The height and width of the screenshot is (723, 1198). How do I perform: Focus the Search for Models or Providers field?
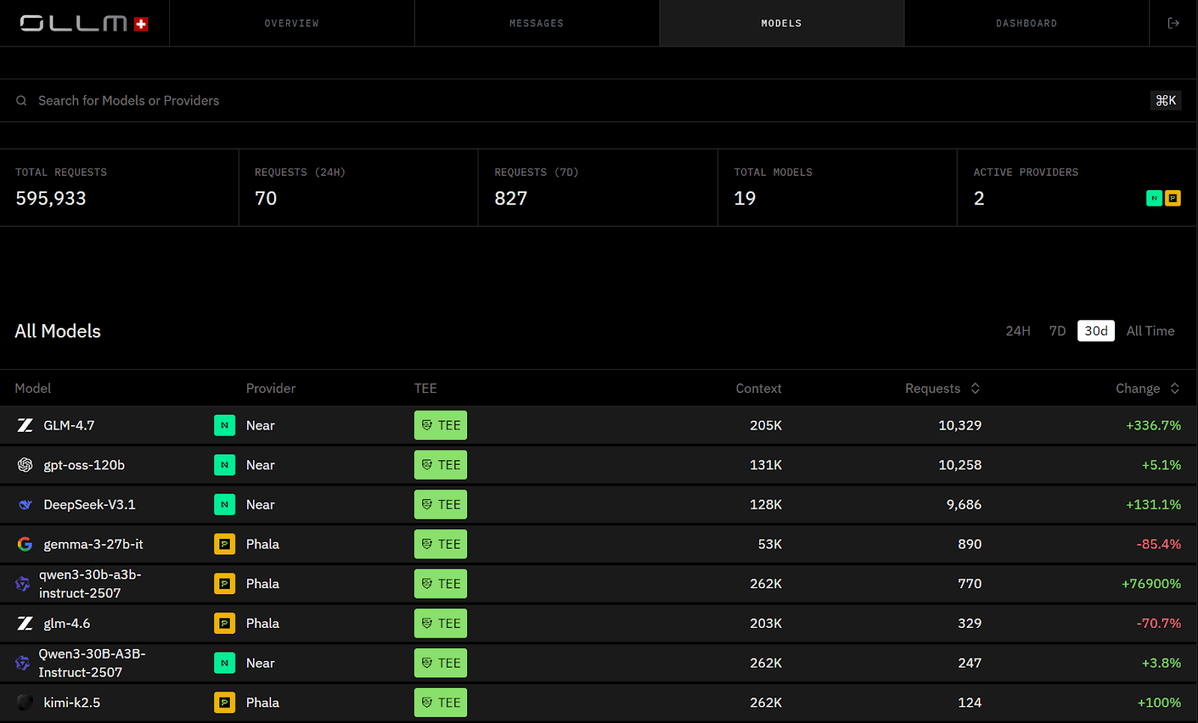[x=598, y=100]
